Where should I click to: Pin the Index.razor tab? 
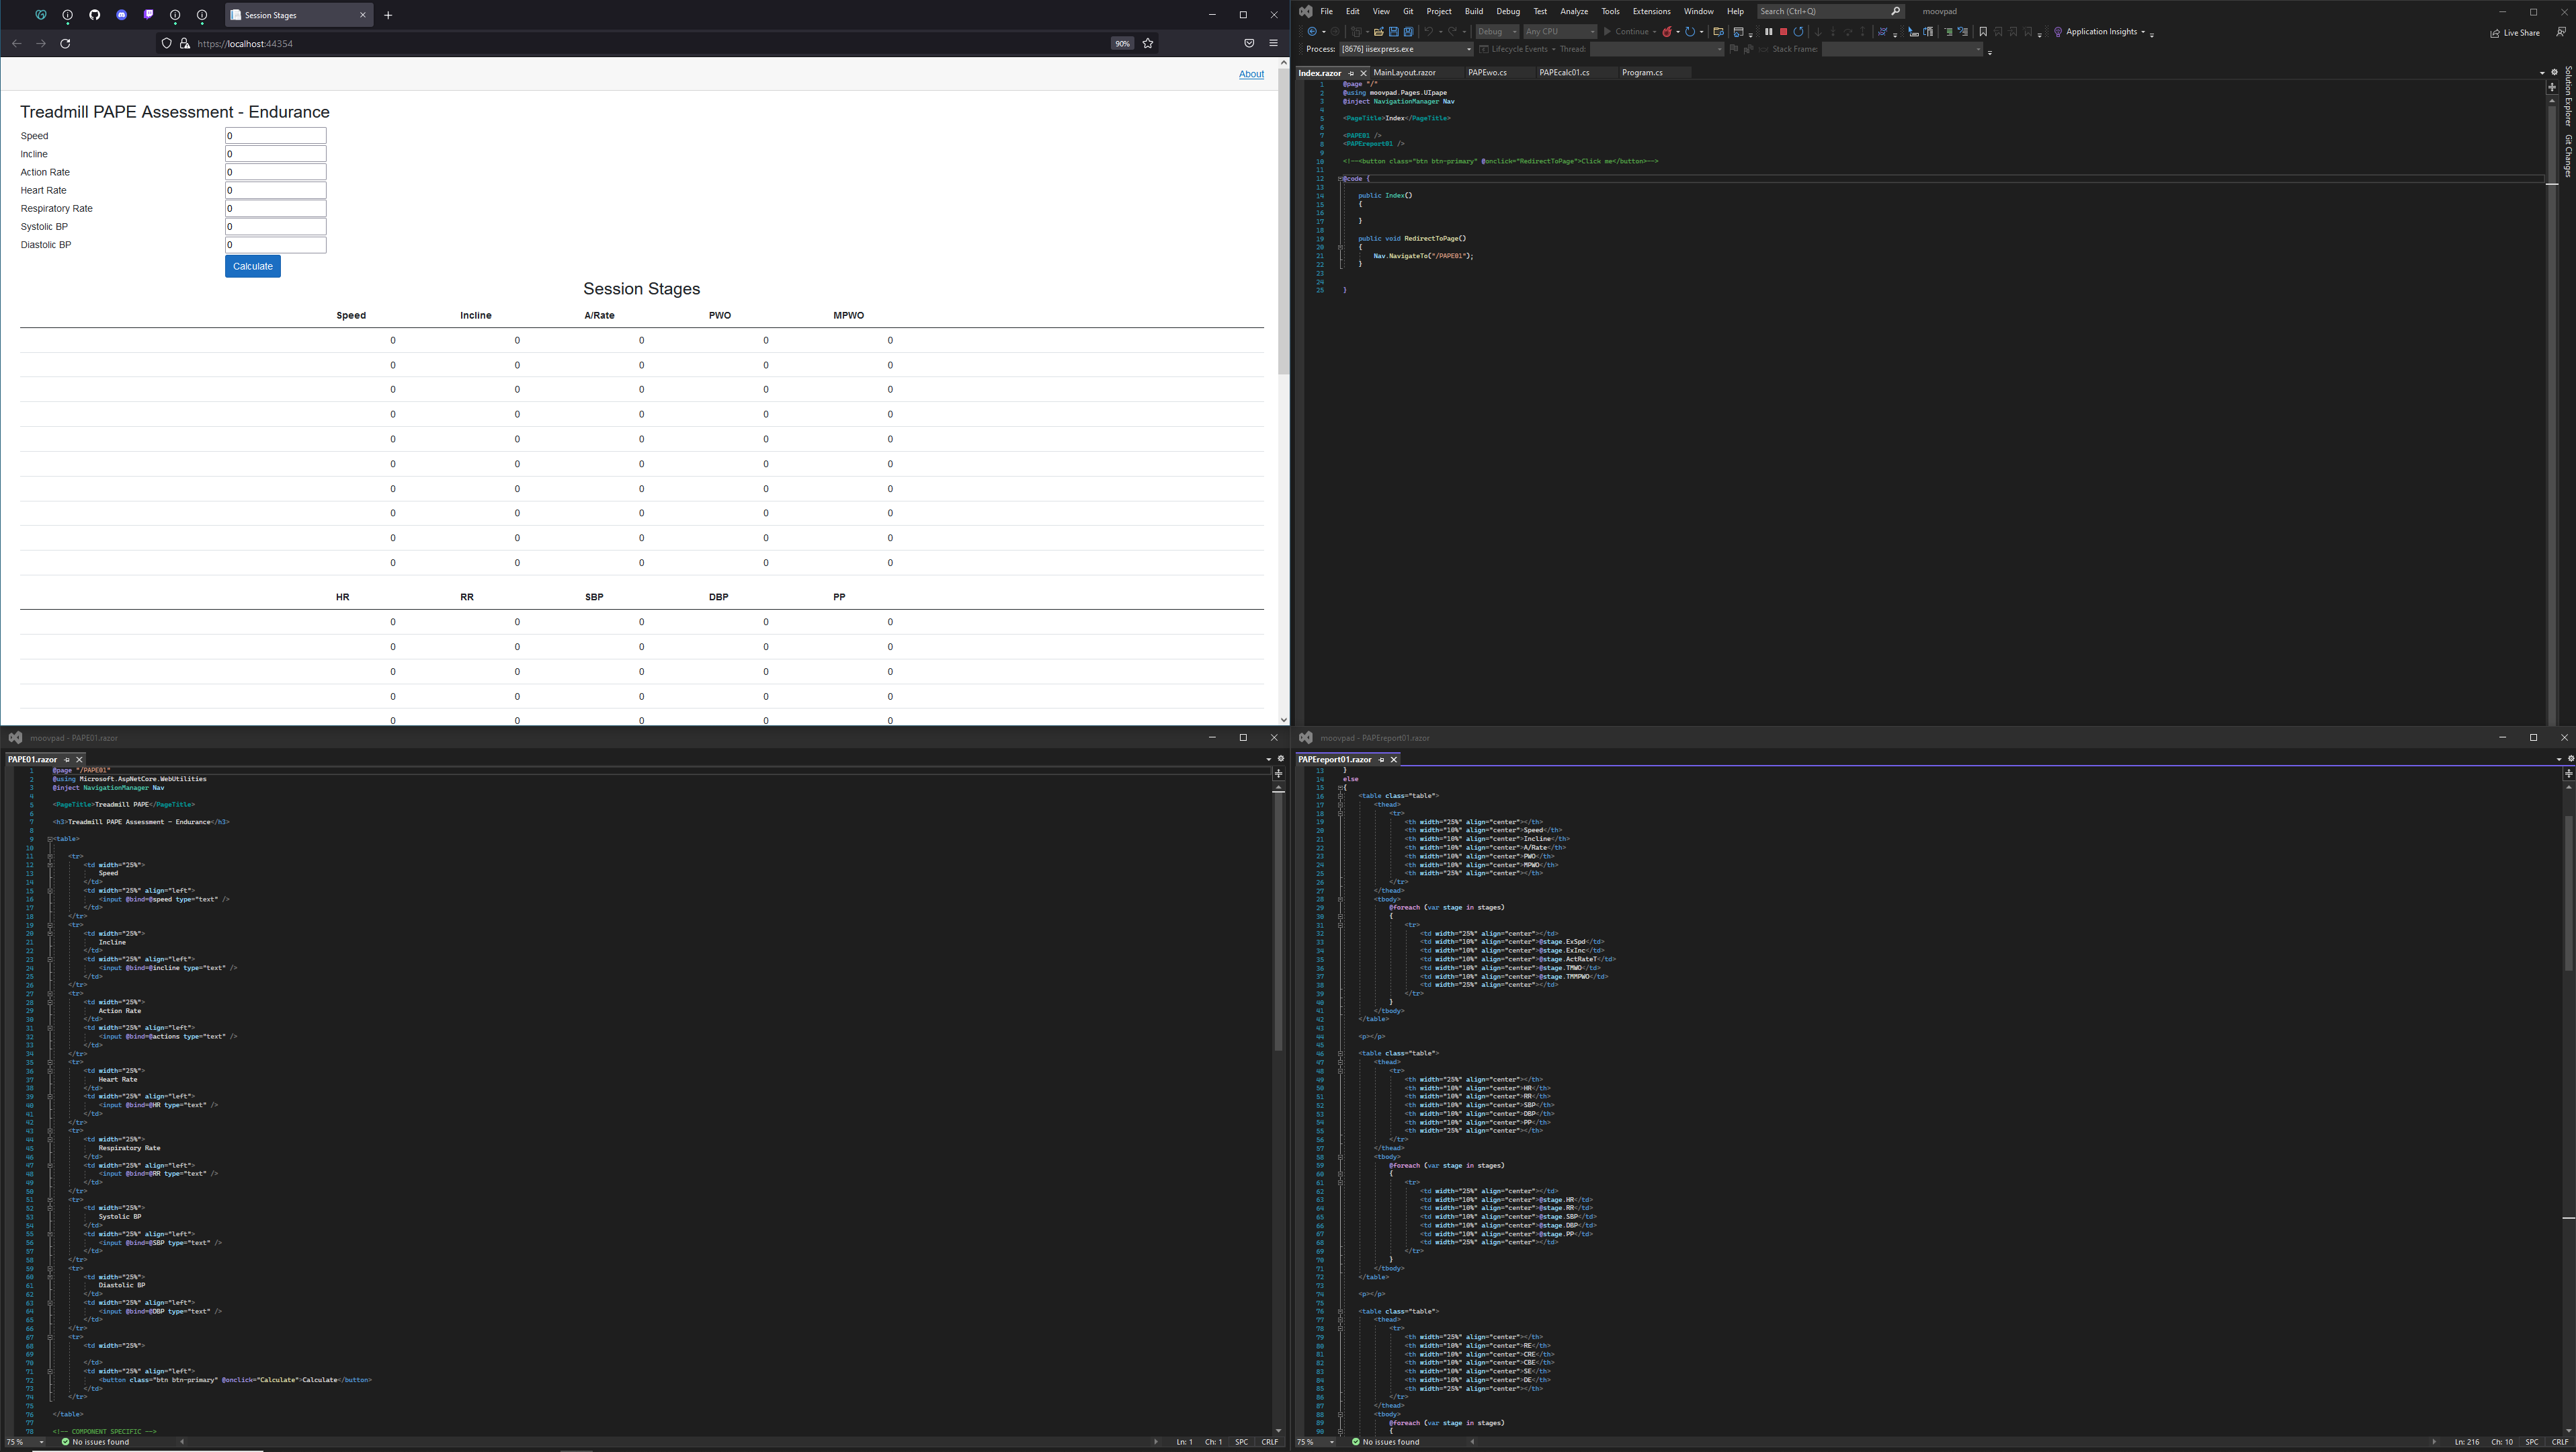click(1351, 73)
